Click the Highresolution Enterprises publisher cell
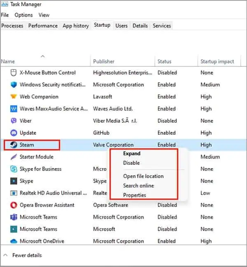The height and width of the screenshot is (267, 247). pyautogui.click(x=123, y=73)
